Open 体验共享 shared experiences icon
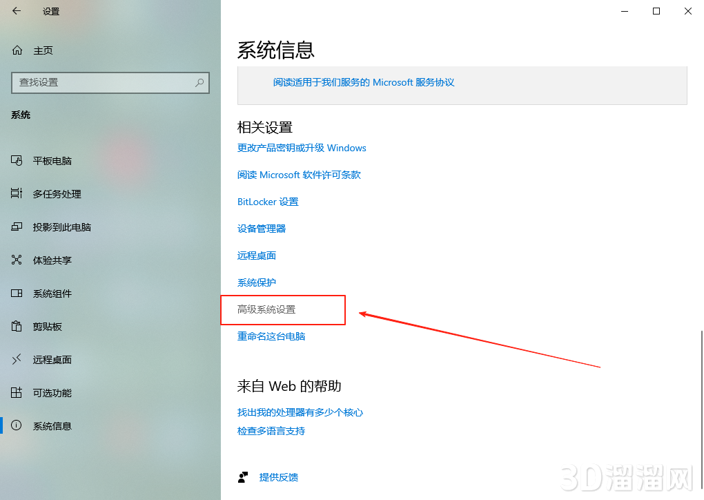Screen dimensions: 704x500 [x=17, y=260]
